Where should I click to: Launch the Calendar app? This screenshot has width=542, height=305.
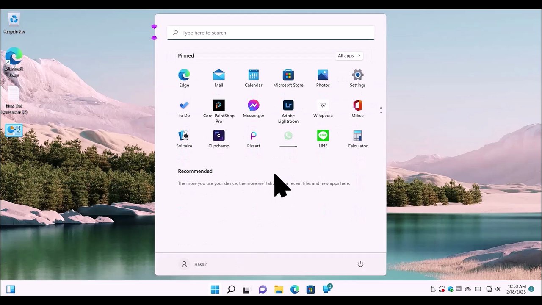253,78
